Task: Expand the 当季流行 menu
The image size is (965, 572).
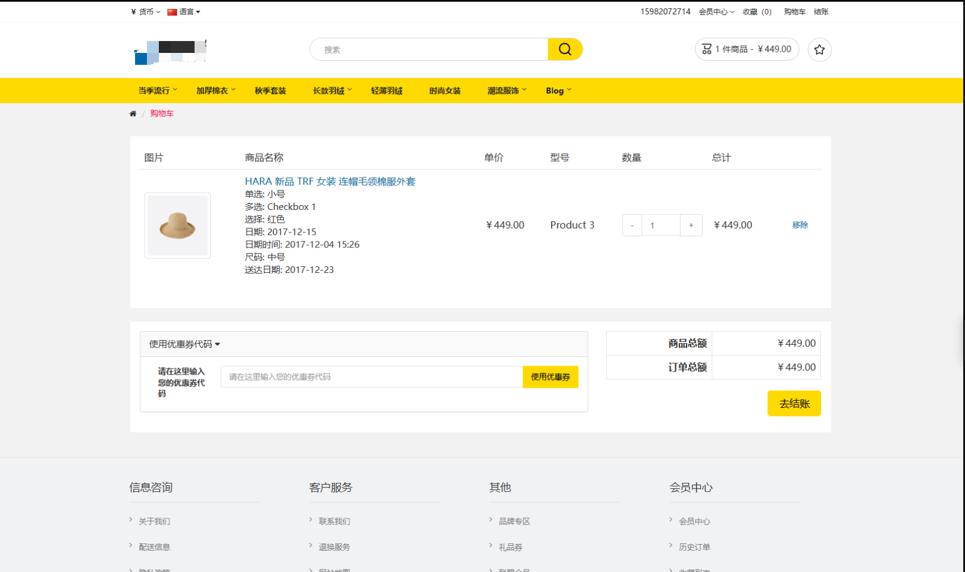Action: pos(158,90)
